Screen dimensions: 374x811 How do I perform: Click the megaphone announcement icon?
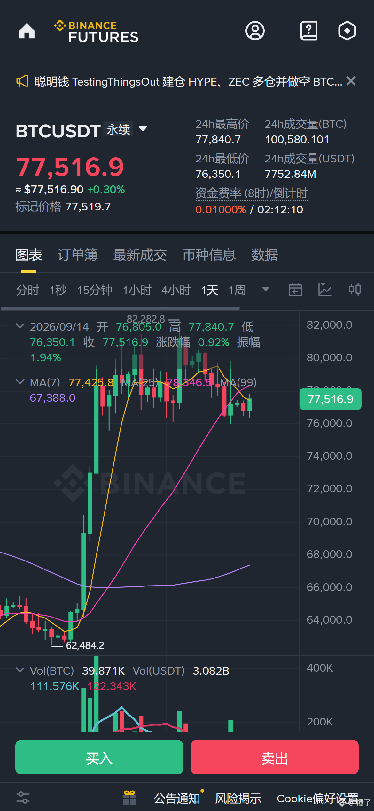(x=22, y=81)
